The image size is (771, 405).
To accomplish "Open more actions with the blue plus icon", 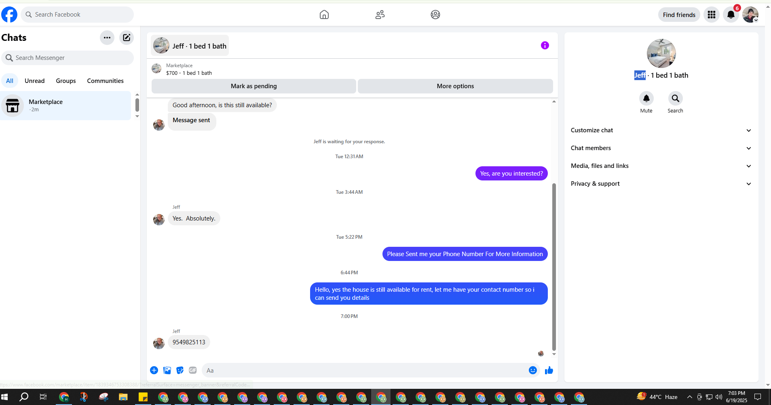I will coord(154,370).
